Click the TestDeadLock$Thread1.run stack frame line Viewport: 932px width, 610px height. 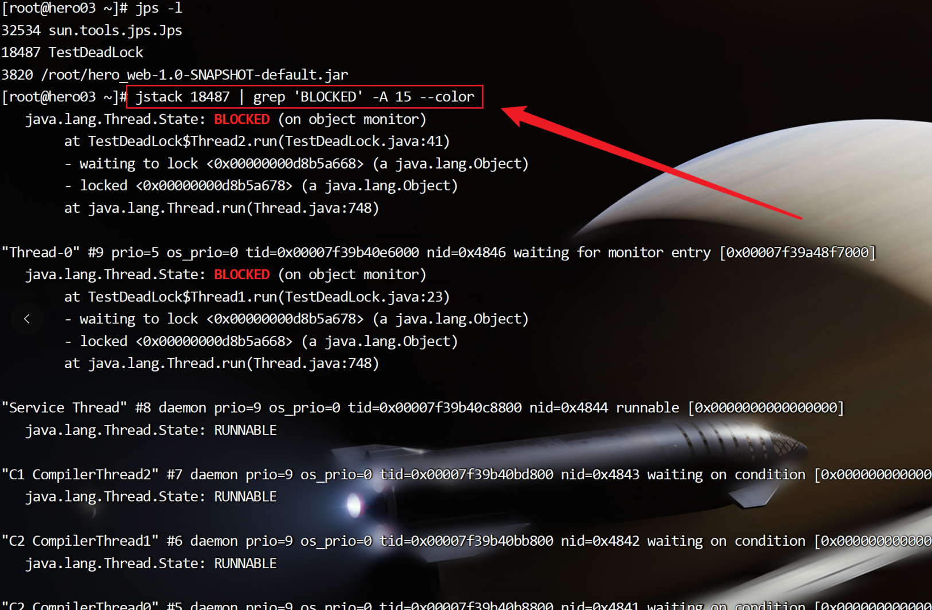pyautogui.click(x=257, y=297)
